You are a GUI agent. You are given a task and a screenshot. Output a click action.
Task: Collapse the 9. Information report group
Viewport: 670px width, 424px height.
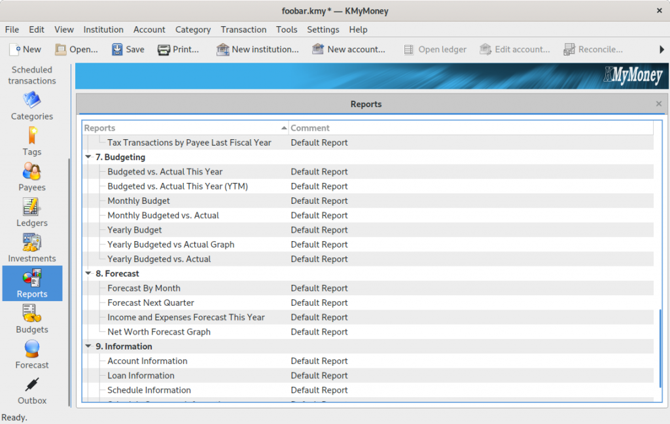point(88,346)
